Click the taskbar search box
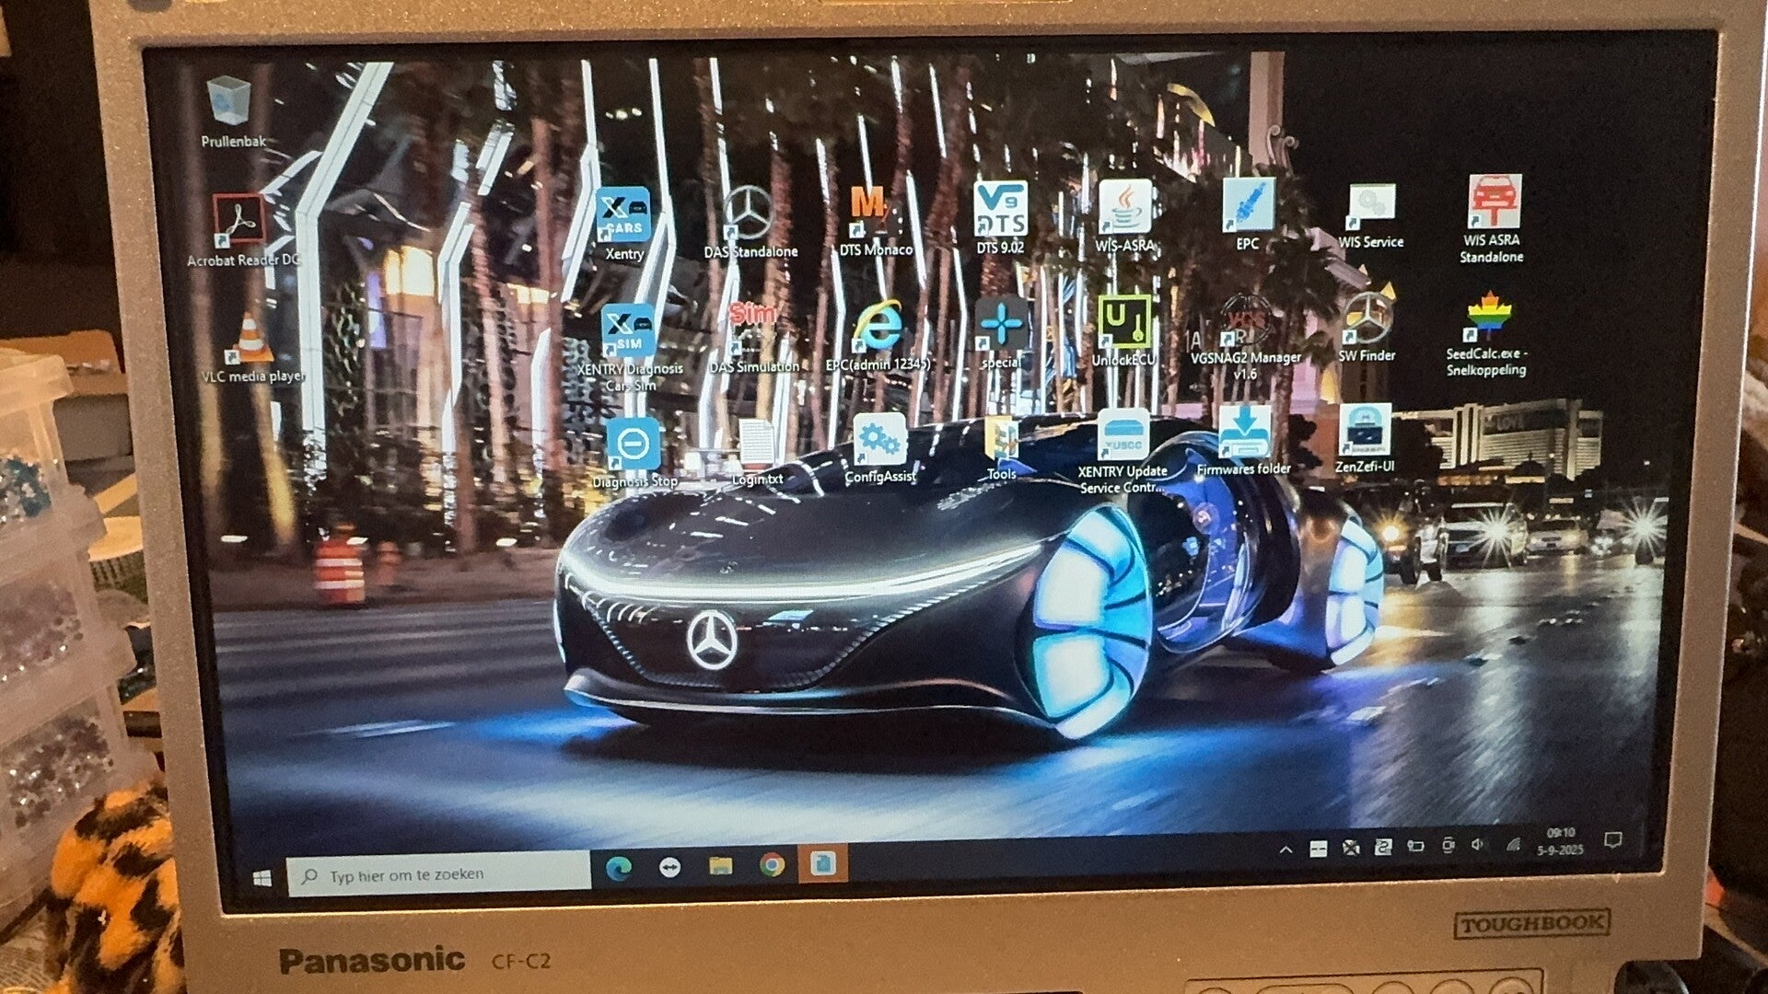The width and height of the screenshot is (1768, 994). tap(440, 874)
